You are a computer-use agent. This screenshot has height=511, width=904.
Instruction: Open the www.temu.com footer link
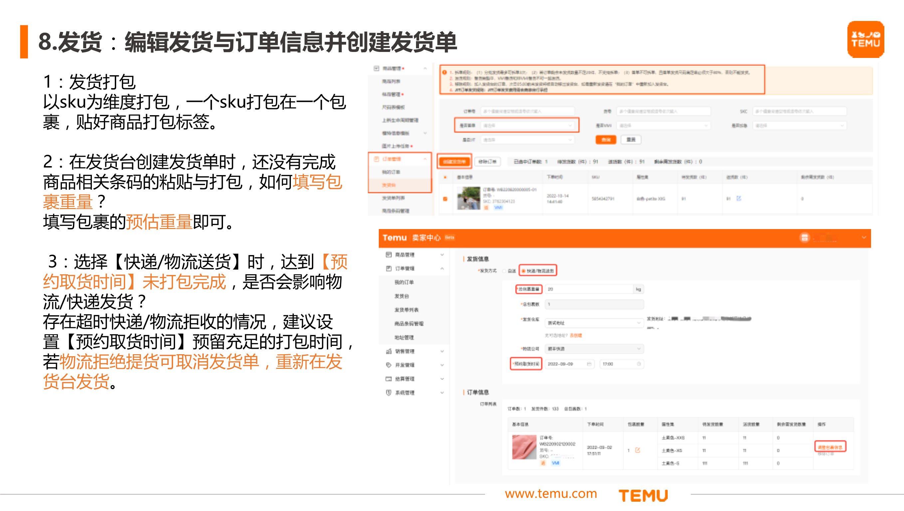tap(551, 494)
